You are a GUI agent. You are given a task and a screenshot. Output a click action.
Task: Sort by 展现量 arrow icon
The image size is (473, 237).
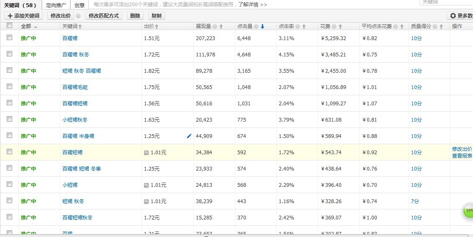click(221, 26)
